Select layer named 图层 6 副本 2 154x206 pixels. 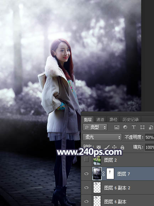117,188
